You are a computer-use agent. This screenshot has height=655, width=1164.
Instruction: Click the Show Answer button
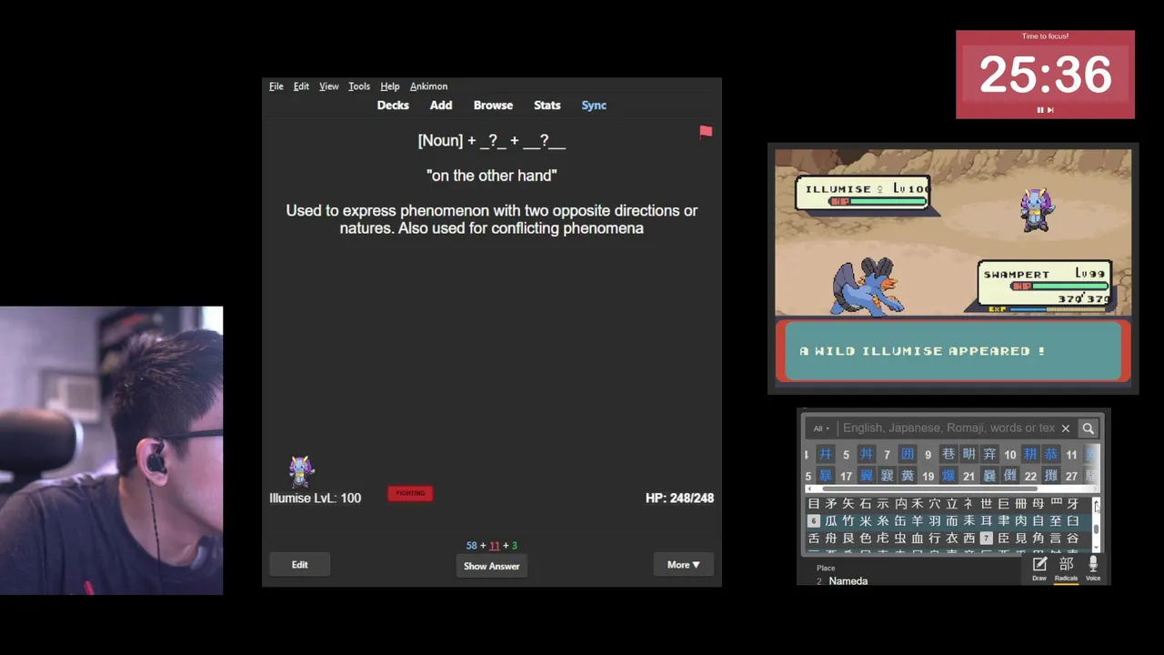tap(491, 566)
